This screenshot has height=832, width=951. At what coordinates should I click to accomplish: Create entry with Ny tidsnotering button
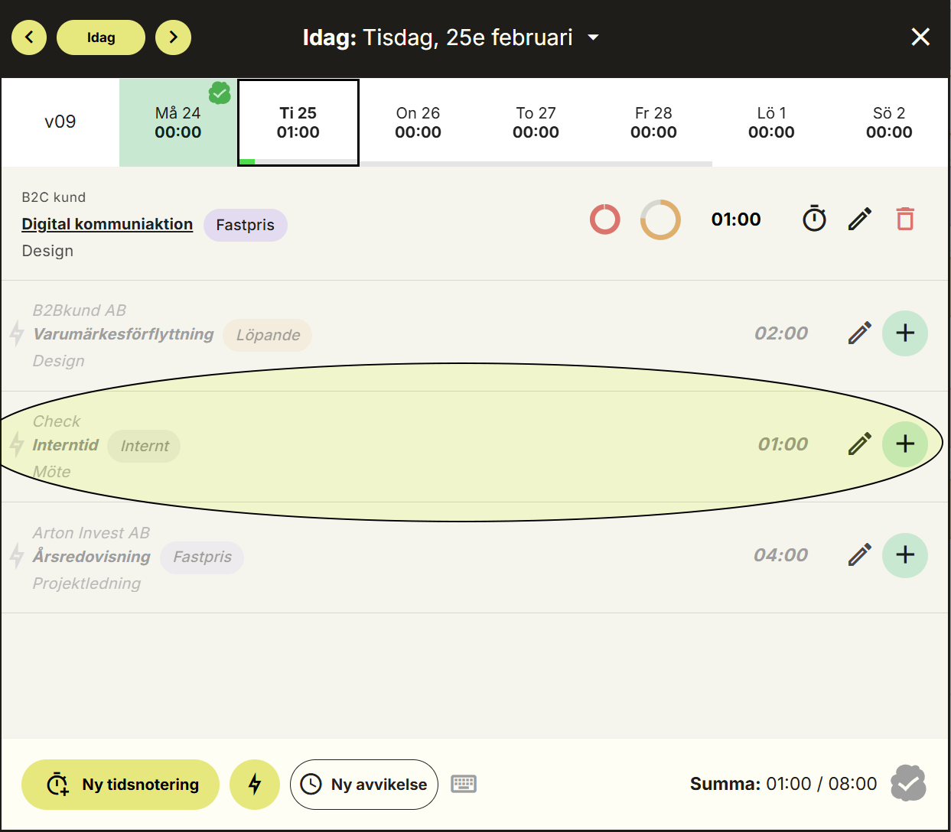120,785
